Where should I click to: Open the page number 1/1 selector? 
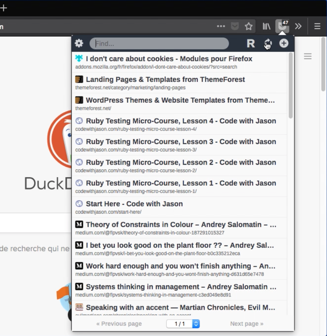(x=183, y=323)
